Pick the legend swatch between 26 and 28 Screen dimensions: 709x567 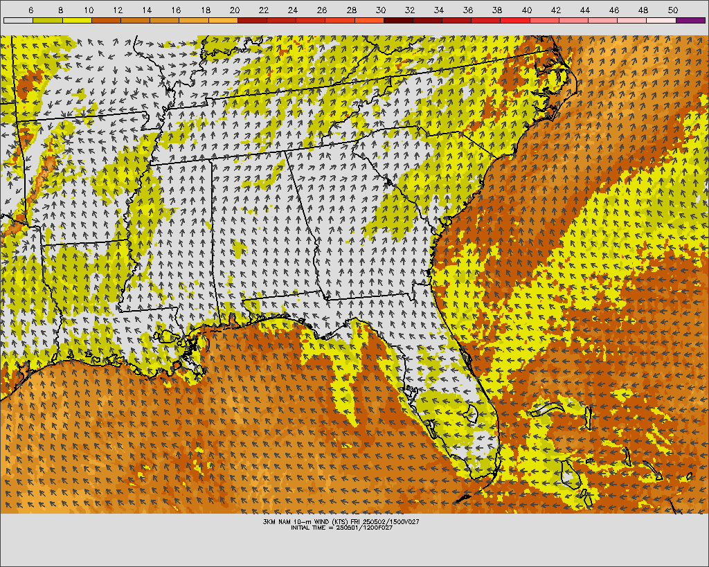339,20
